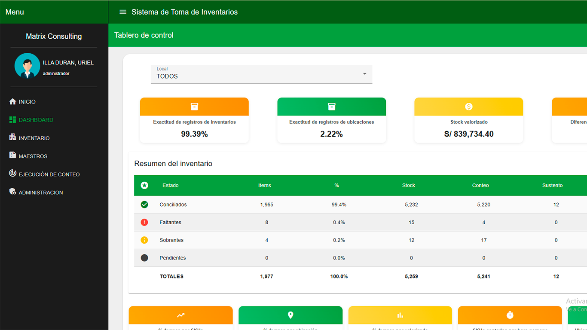This screenshot has width=587, height=330.
Task: Click the Conteo column header
Action: [480, 185]
